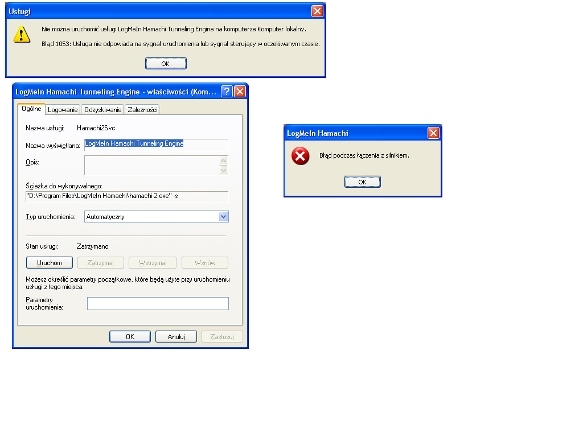This screenshot has height=437, width=583.
Task: Click the disabled Zastosuj button
Action: [222, 337]
